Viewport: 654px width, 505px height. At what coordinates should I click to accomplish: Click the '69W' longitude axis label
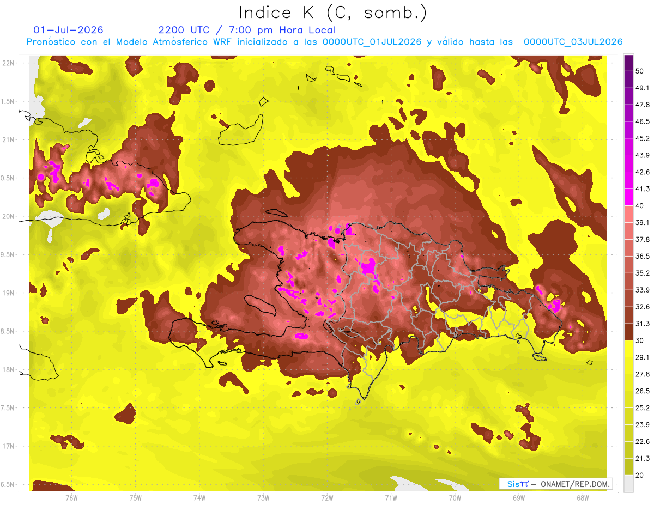pos(519,497)
